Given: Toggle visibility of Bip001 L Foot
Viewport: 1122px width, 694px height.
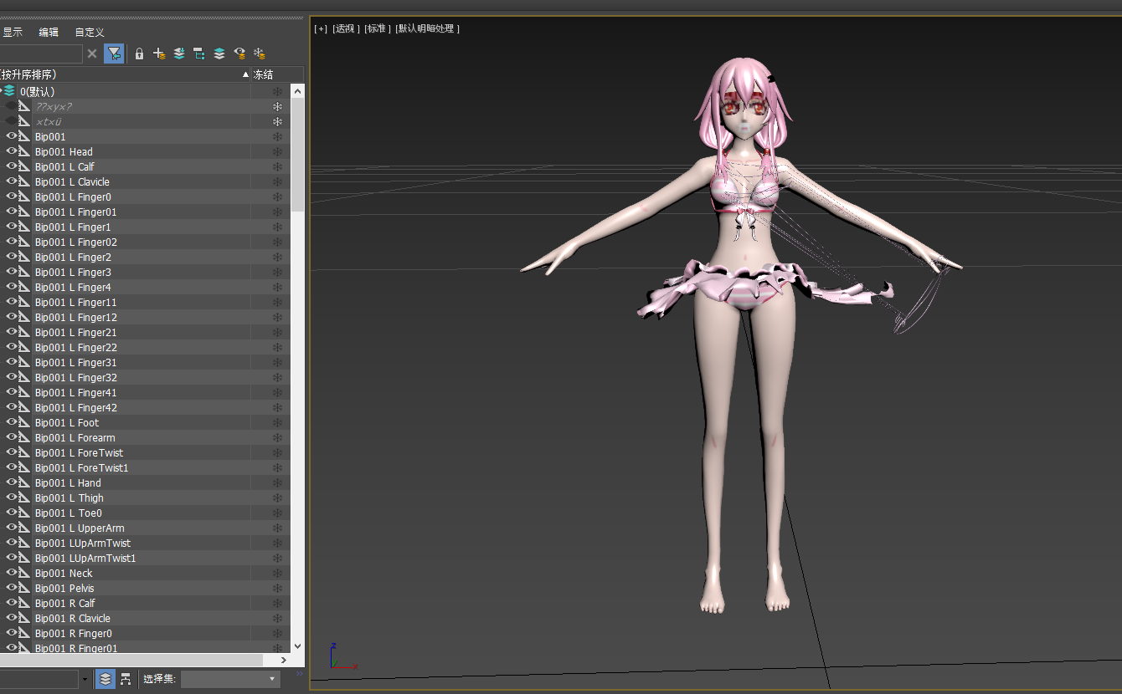Looking at the screenshot, I should pyautogui.click(x=12, y=422).
